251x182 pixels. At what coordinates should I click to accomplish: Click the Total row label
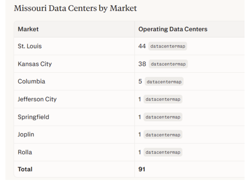[25, 169]
